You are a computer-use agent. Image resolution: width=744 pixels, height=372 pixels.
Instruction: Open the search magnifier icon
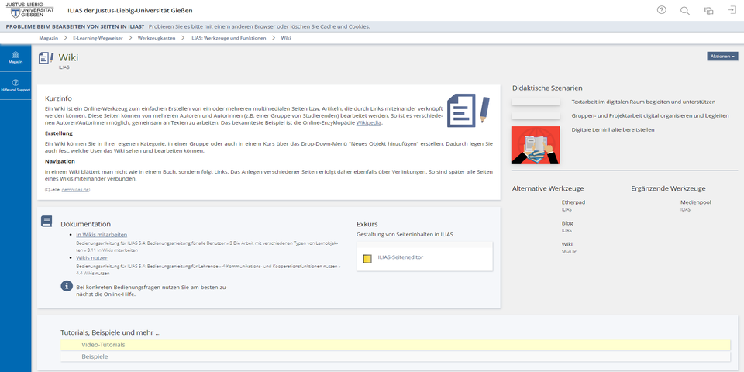tap(684, 10)
